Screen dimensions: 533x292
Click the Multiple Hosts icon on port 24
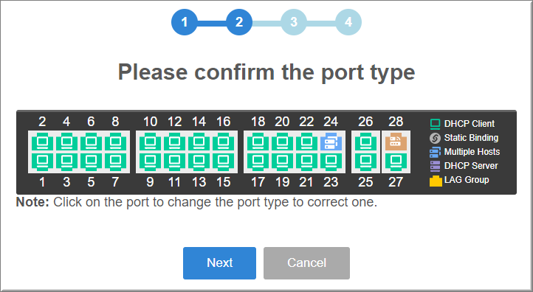331,142
